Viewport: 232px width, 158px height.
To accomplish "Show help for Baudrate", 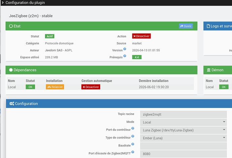I will [133, 144].
